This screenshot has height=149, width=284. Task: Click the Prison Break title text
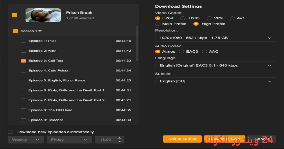click(79, 13)
